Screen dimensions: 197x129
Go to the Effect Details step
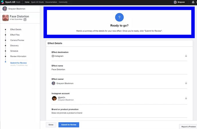(16, 30)
